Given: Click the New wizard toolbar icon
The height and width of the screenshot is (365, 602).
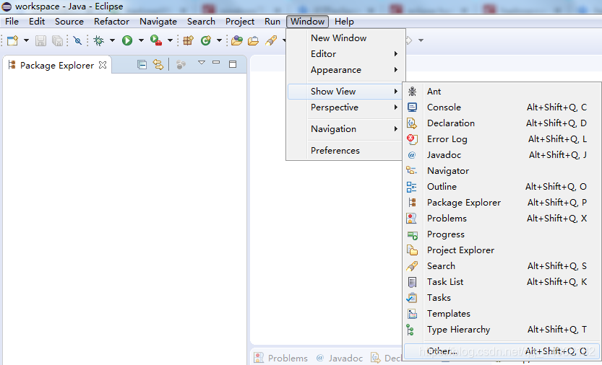Looking at the screenshot, I should coord(13,40).
